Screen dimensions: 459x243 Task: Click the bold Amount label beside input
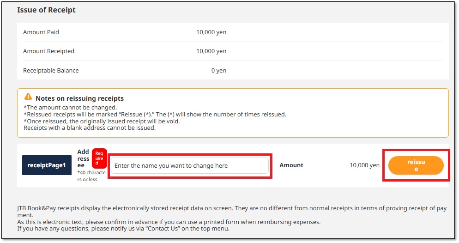pyautogui.click(x=291, y=165)
